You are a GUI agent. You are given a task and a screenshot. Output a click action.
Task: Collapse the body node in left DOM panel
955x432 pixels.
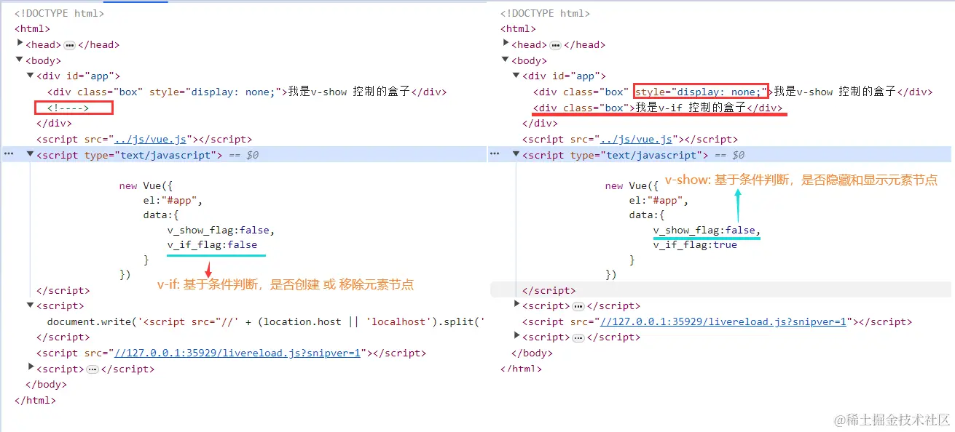20,60
